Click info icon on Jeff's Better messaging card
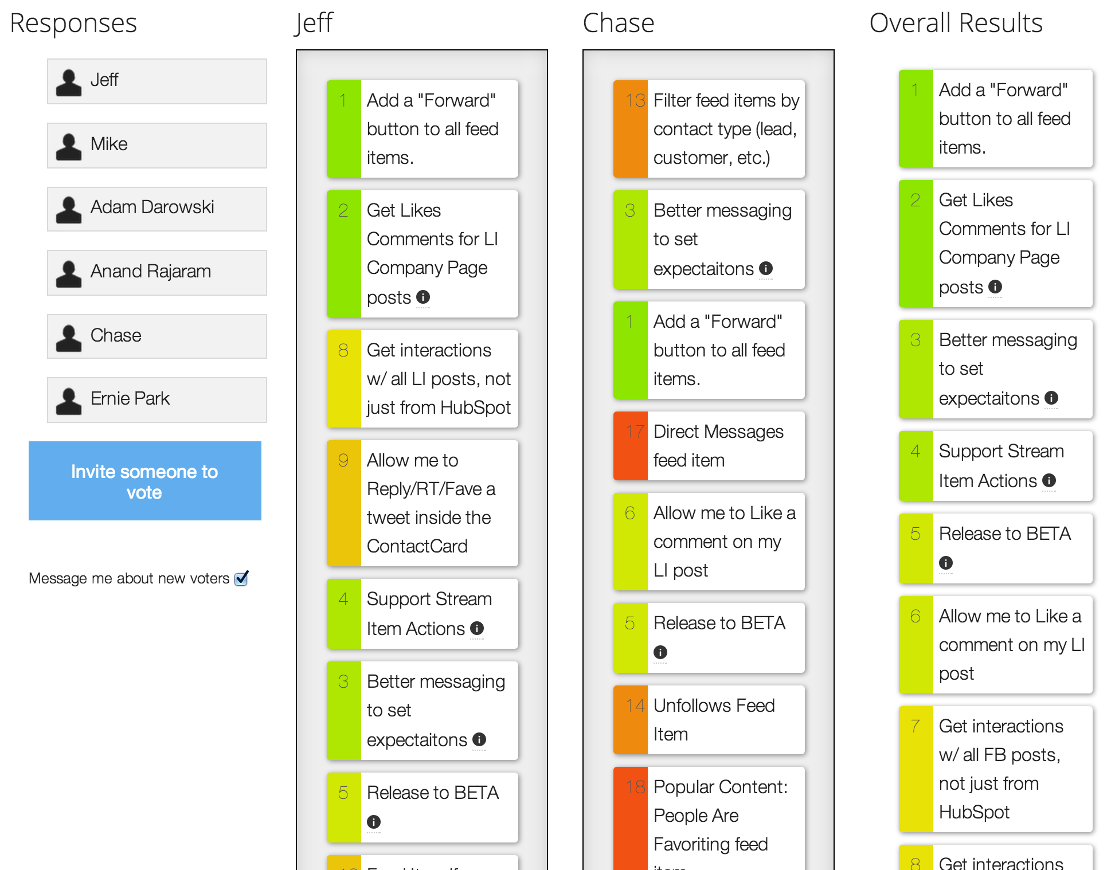This screenshot has height=870, width=1111. pyautogui.click(x=479, y=739)
